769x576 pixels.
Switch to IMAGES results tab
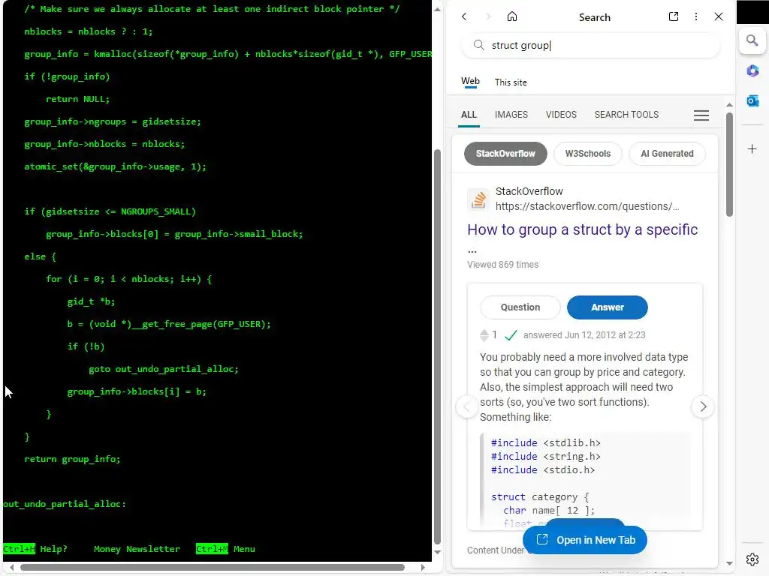pos(511,115)
